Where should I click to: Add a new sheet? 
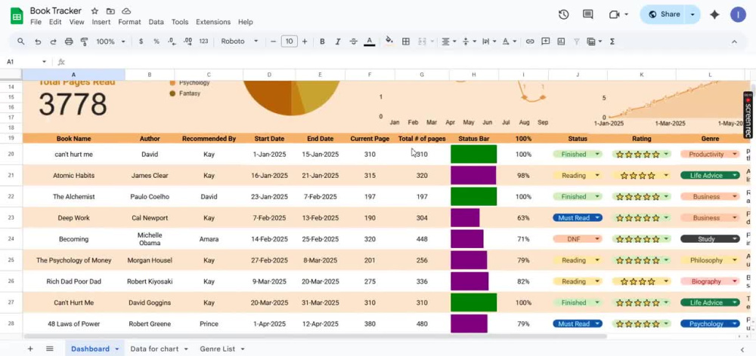tap(30, 348)
